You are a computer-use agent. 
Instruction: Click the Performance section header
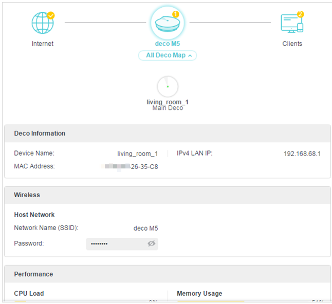(x=168, y=274)
